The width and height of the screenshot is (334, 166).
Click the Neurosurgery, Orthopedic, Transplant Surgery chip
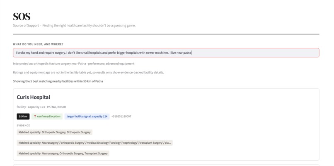63,154
